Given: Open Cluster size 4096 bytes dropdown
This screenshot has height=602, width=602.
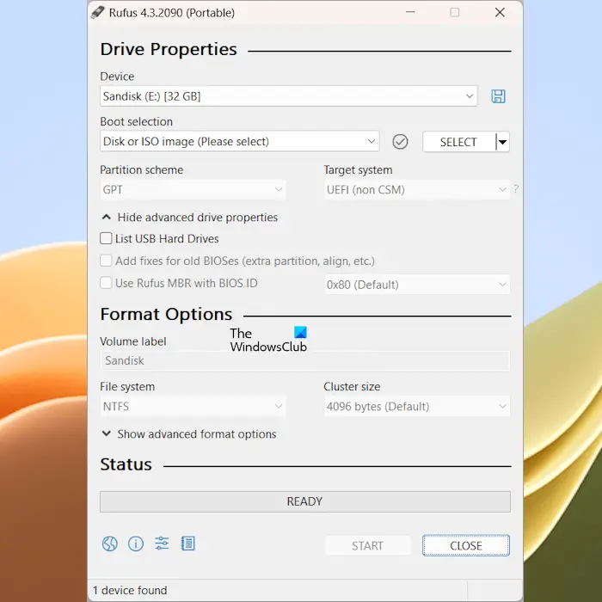Looking at the screenshot, I should tap(417, 406).
